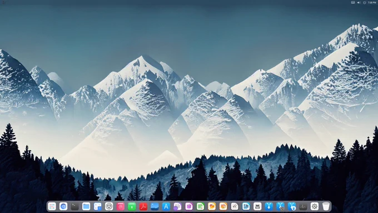378x213 pixels.
Task: Launch the green LibreOffice Calc spreadsheet
Action: coord(200,206)
